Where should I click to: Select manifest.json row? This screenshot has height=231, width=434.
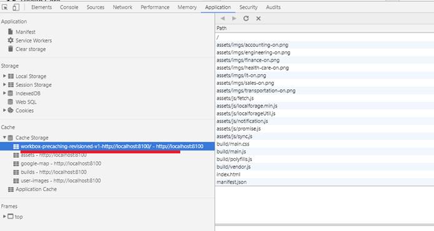point(325,182)
